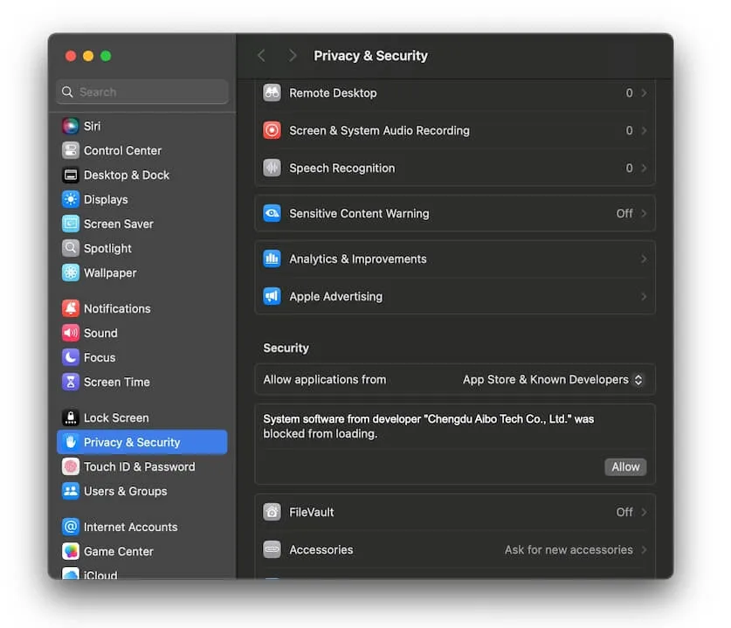Expand the Accessories row chevron
Viewport: 731px width, 628px height.
[x=644, y=549]
